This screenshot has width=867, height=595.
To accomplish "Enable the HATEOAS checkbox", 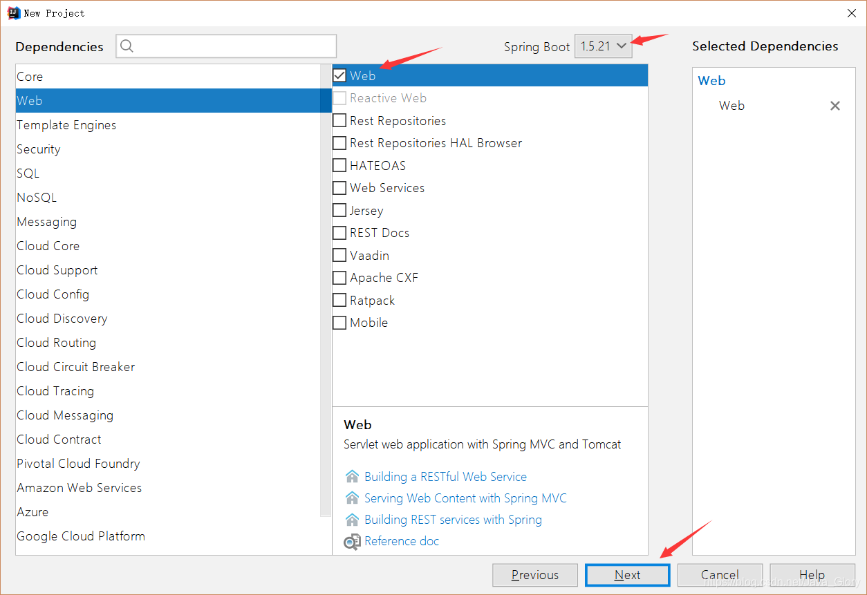I will click(x=339, y=166).
